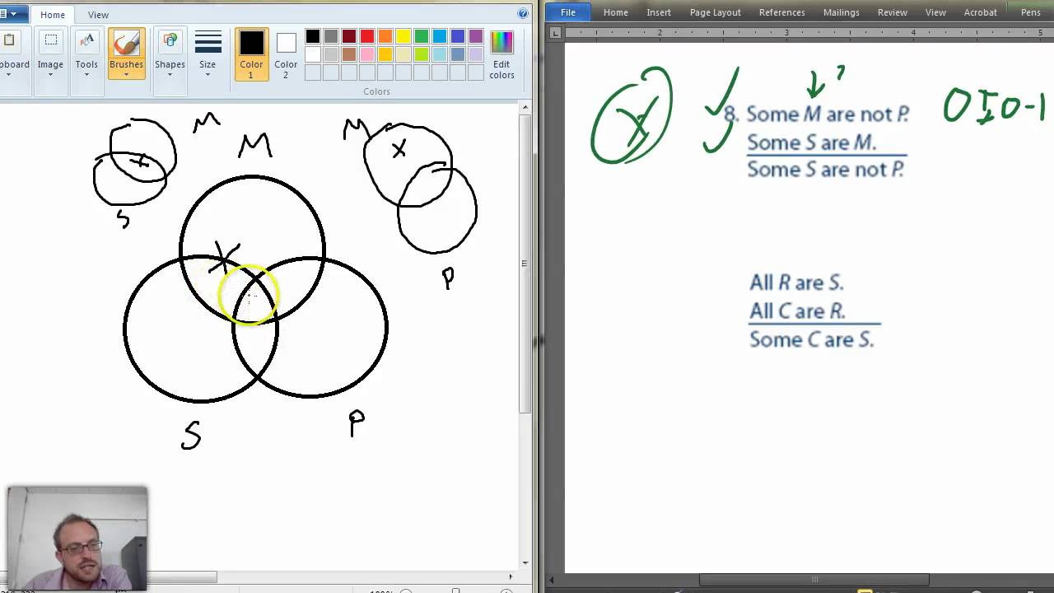Click text "All C are R."

[x=797, y=311]
